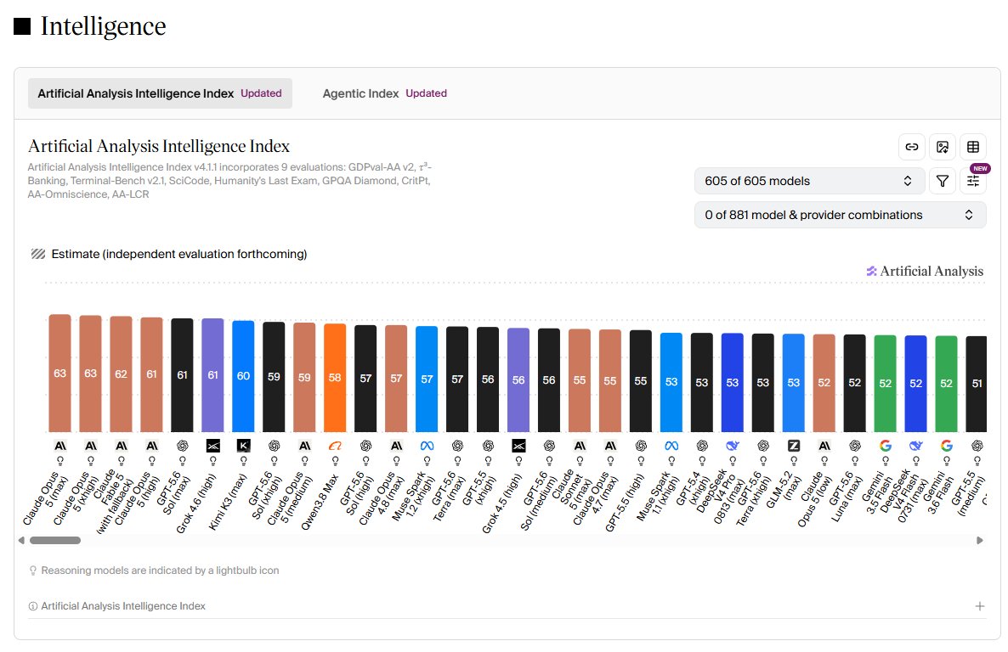Click GLM-5.2 Z provider logo

794,446
